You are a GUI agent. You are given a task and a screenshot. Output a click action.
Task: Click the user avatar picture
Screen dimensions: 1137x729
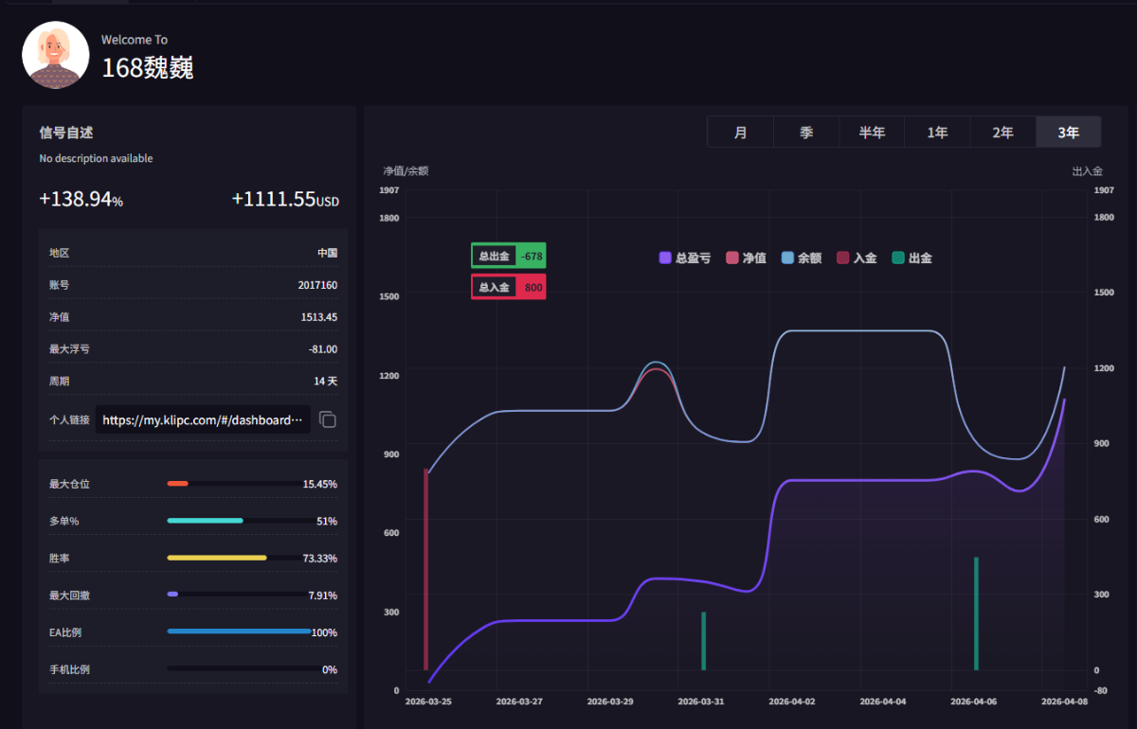tap(56, 55)
